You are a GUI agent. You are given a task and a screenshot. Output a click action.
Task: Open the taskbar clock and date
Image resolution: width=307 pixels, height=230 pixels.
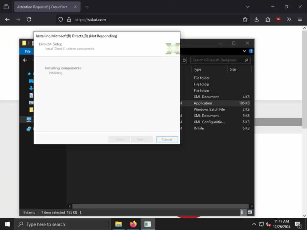pyautogui.click(x=282, y=224)
